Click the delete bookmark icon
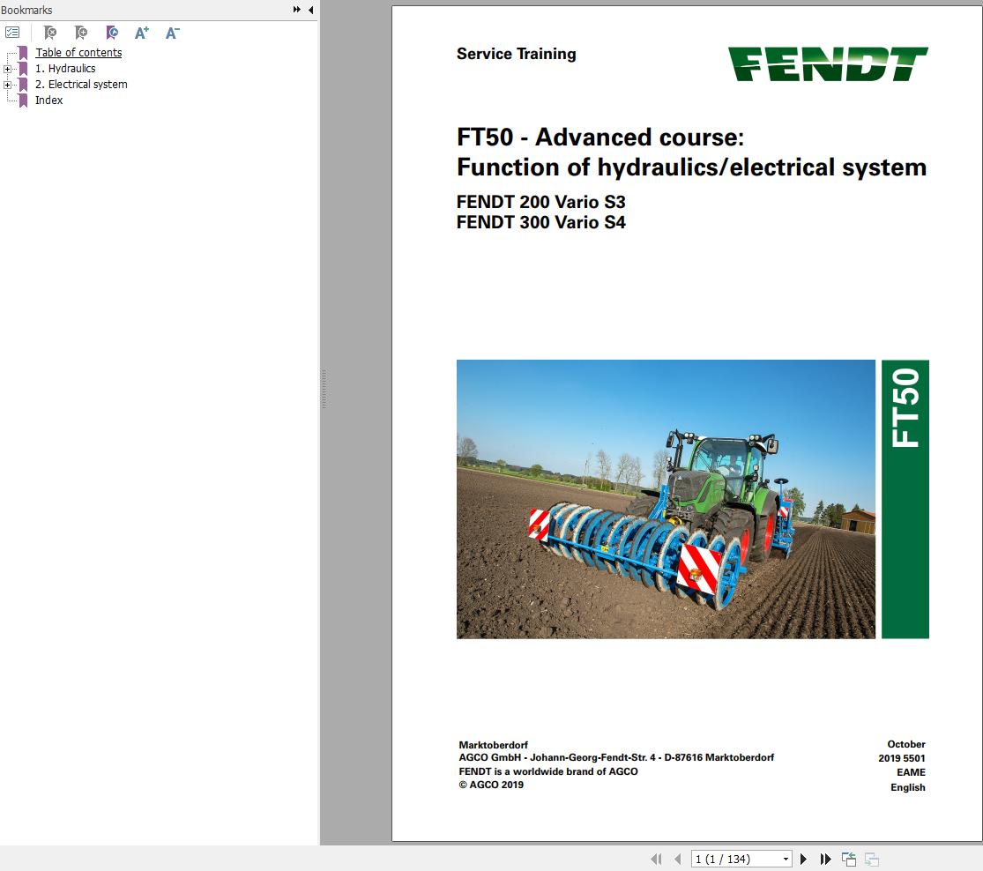The width and height of the screenshot is (983, 871). click(x=50, y=33)
